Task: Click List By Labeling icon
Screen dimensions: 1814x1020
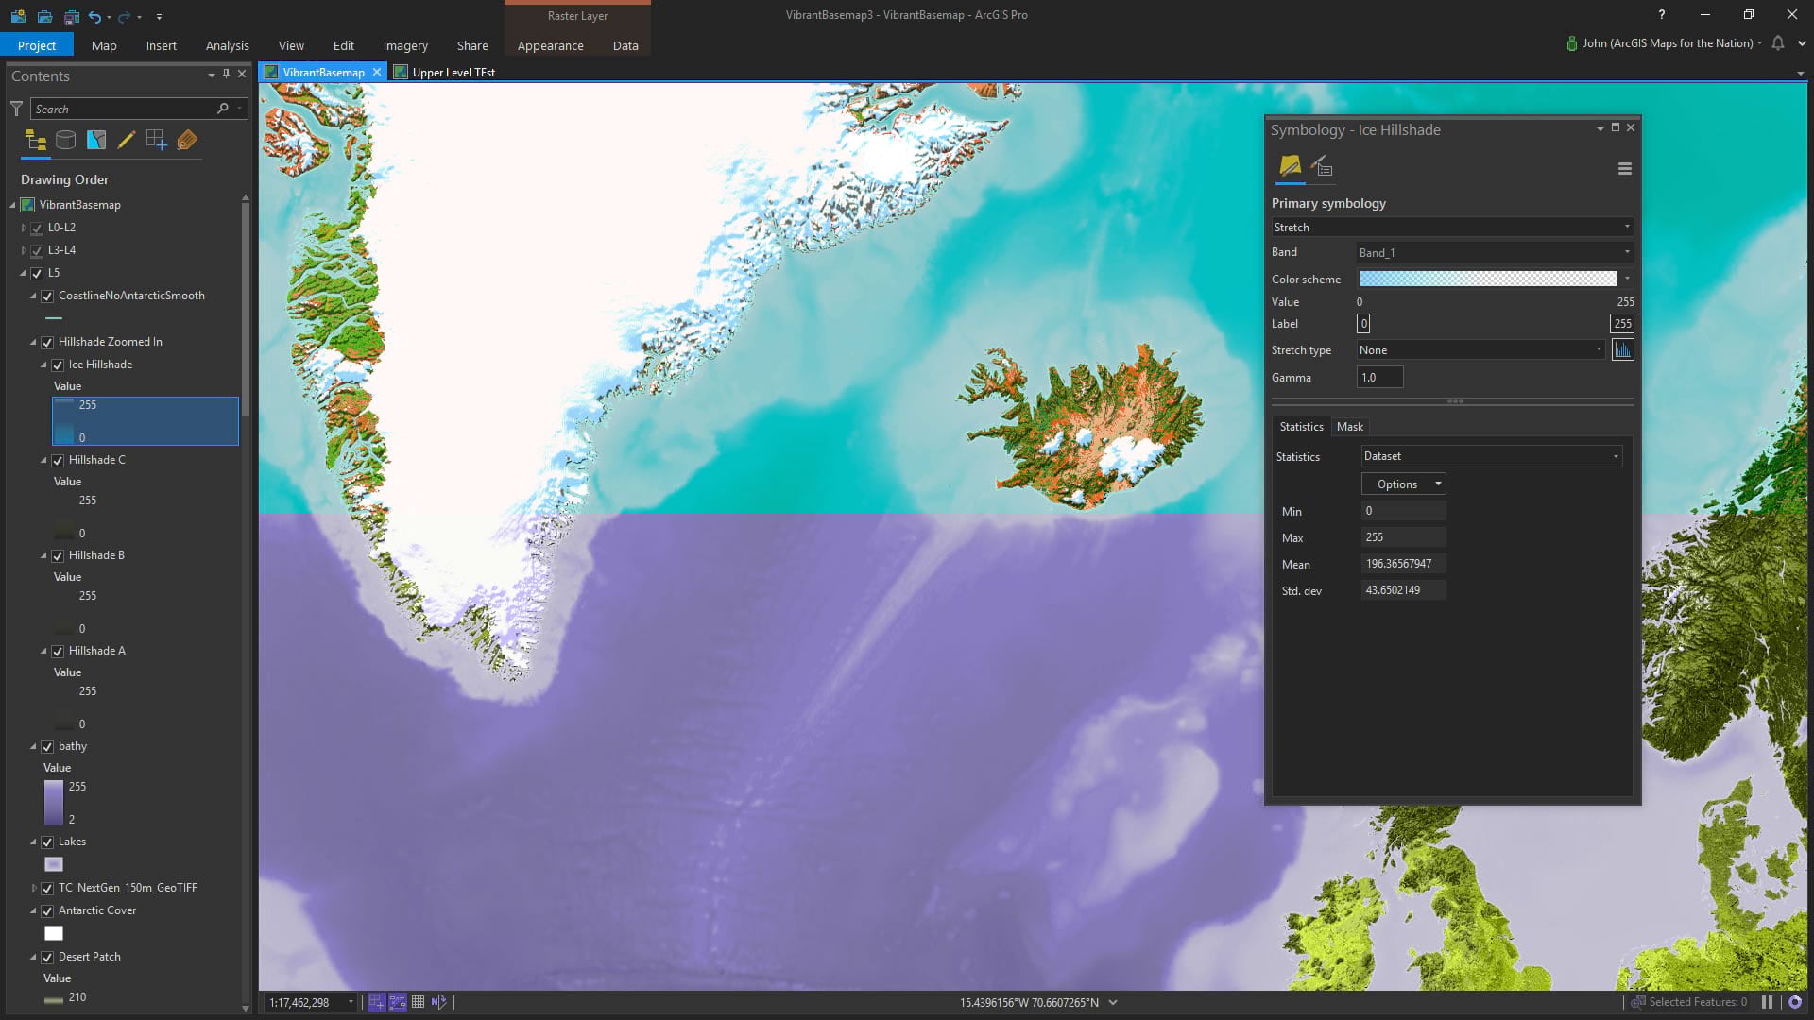Action: [x=187, y=141]
